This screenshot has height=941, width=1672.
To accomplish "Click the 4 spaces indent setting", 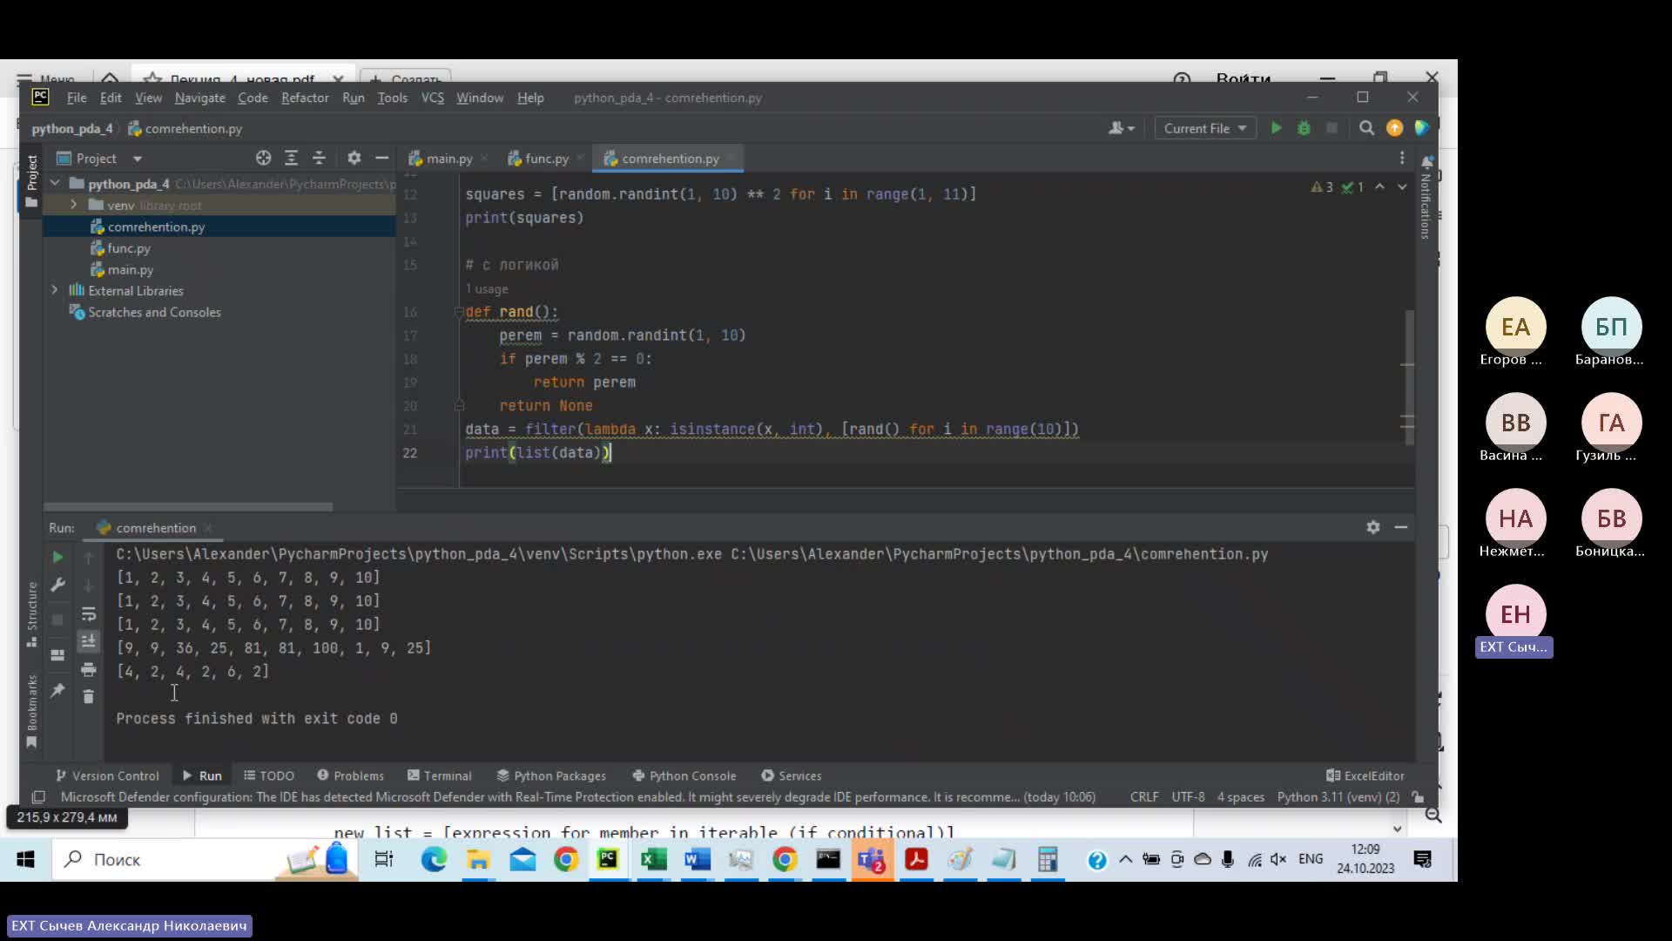I will pos(1240,796).
